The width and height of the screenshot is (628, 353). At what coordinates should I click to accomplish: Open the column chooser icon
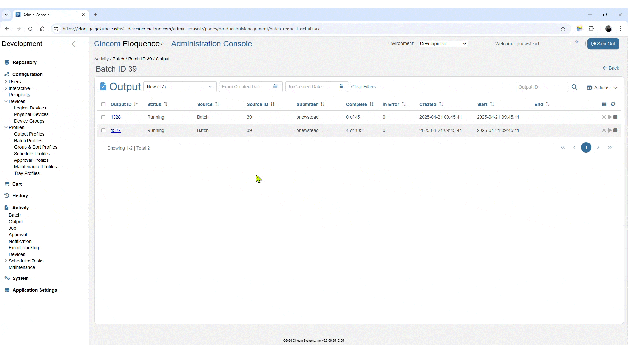(604, 104)
